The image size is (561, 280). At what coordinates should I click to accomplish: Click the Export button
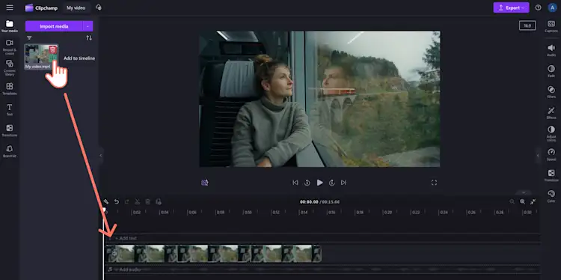pyautogui.click(x=511, y=7)
